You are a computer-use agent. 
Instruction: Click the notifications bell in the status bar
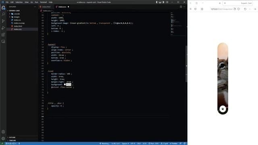coord(185,143)
